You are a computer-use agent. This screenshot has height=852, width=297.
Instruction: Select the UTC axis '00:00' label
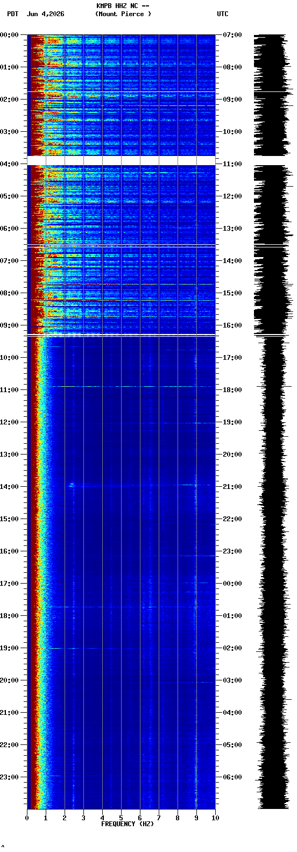[x=232, y=584]
